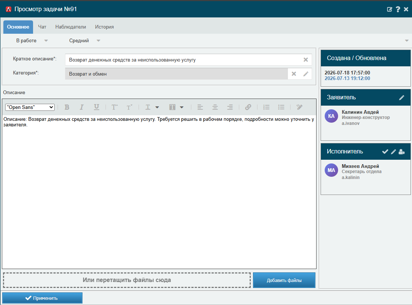
Task: Open the 'В работе' status dropdown
Action: tap(32, 41)
